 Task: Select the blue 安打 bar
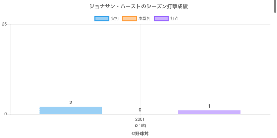click(71, 110)
